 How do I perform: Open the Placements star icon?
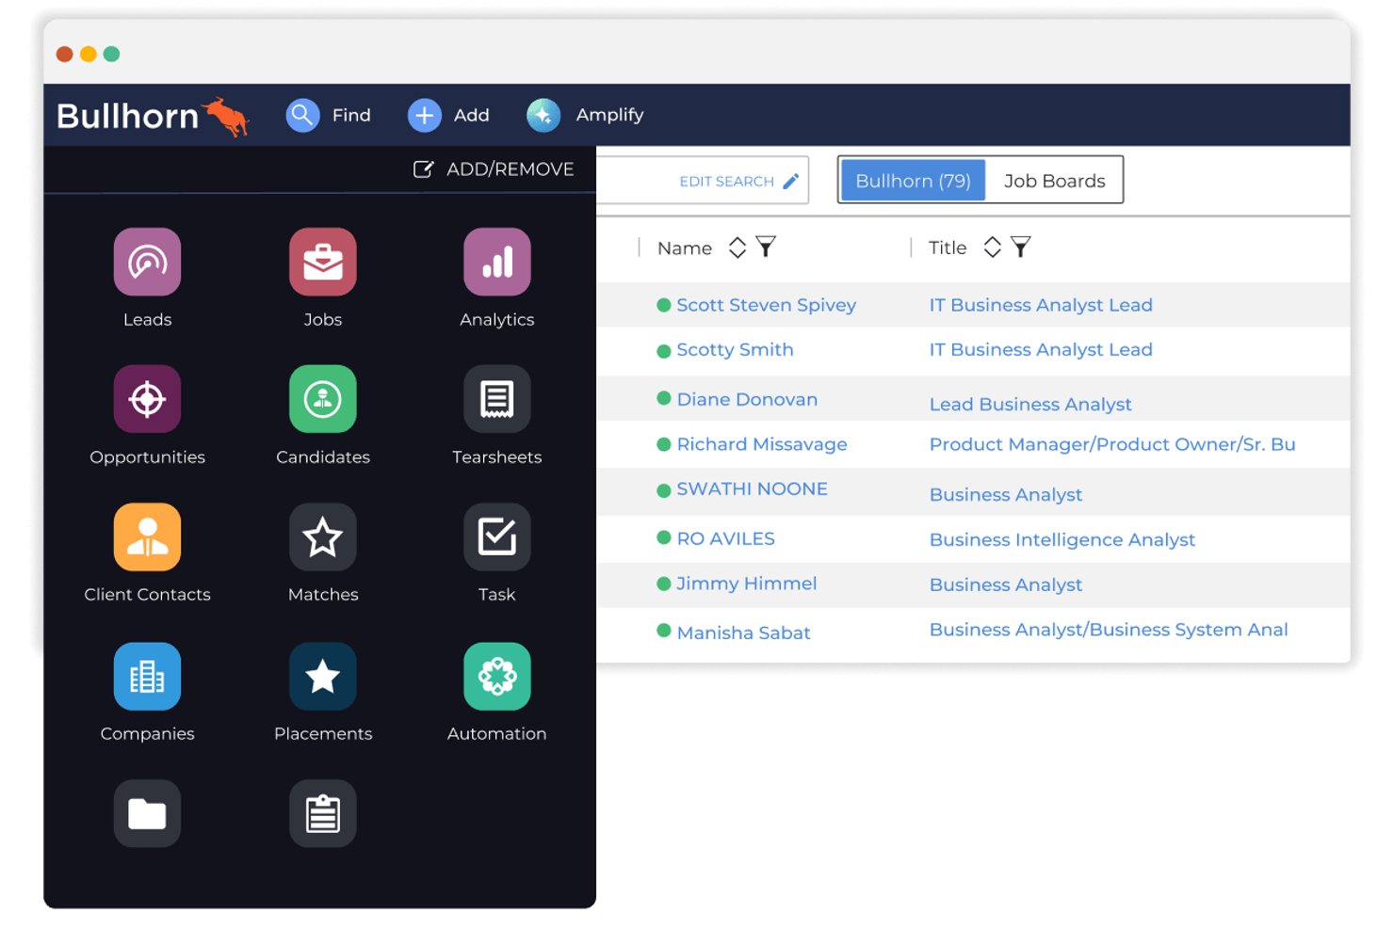tap(322, 676)
